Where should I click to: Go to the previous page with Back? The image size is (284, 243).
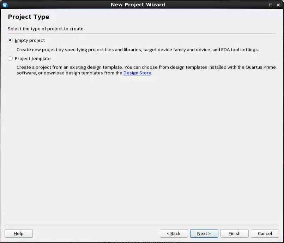pyautogui.click(x=174, y=233)
